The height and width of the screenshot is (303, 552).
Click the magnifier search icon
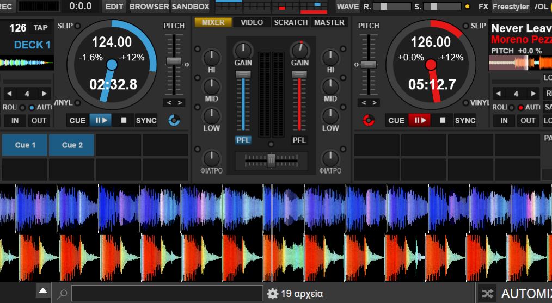pyautogui.click(x=63, y=294)
